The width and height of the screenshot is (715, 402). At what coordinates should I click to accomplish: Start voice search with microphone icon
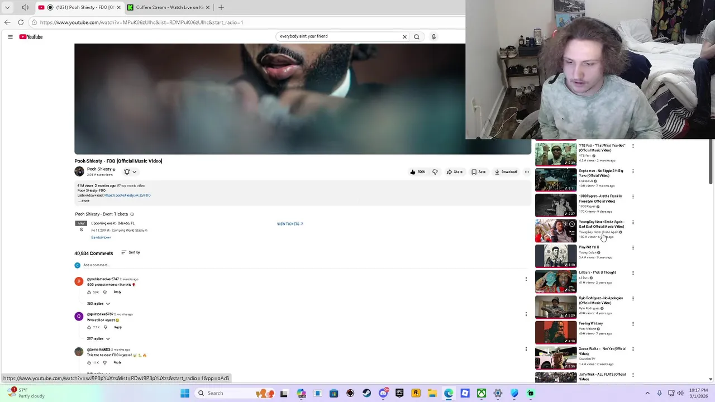[x=433, y=37]
